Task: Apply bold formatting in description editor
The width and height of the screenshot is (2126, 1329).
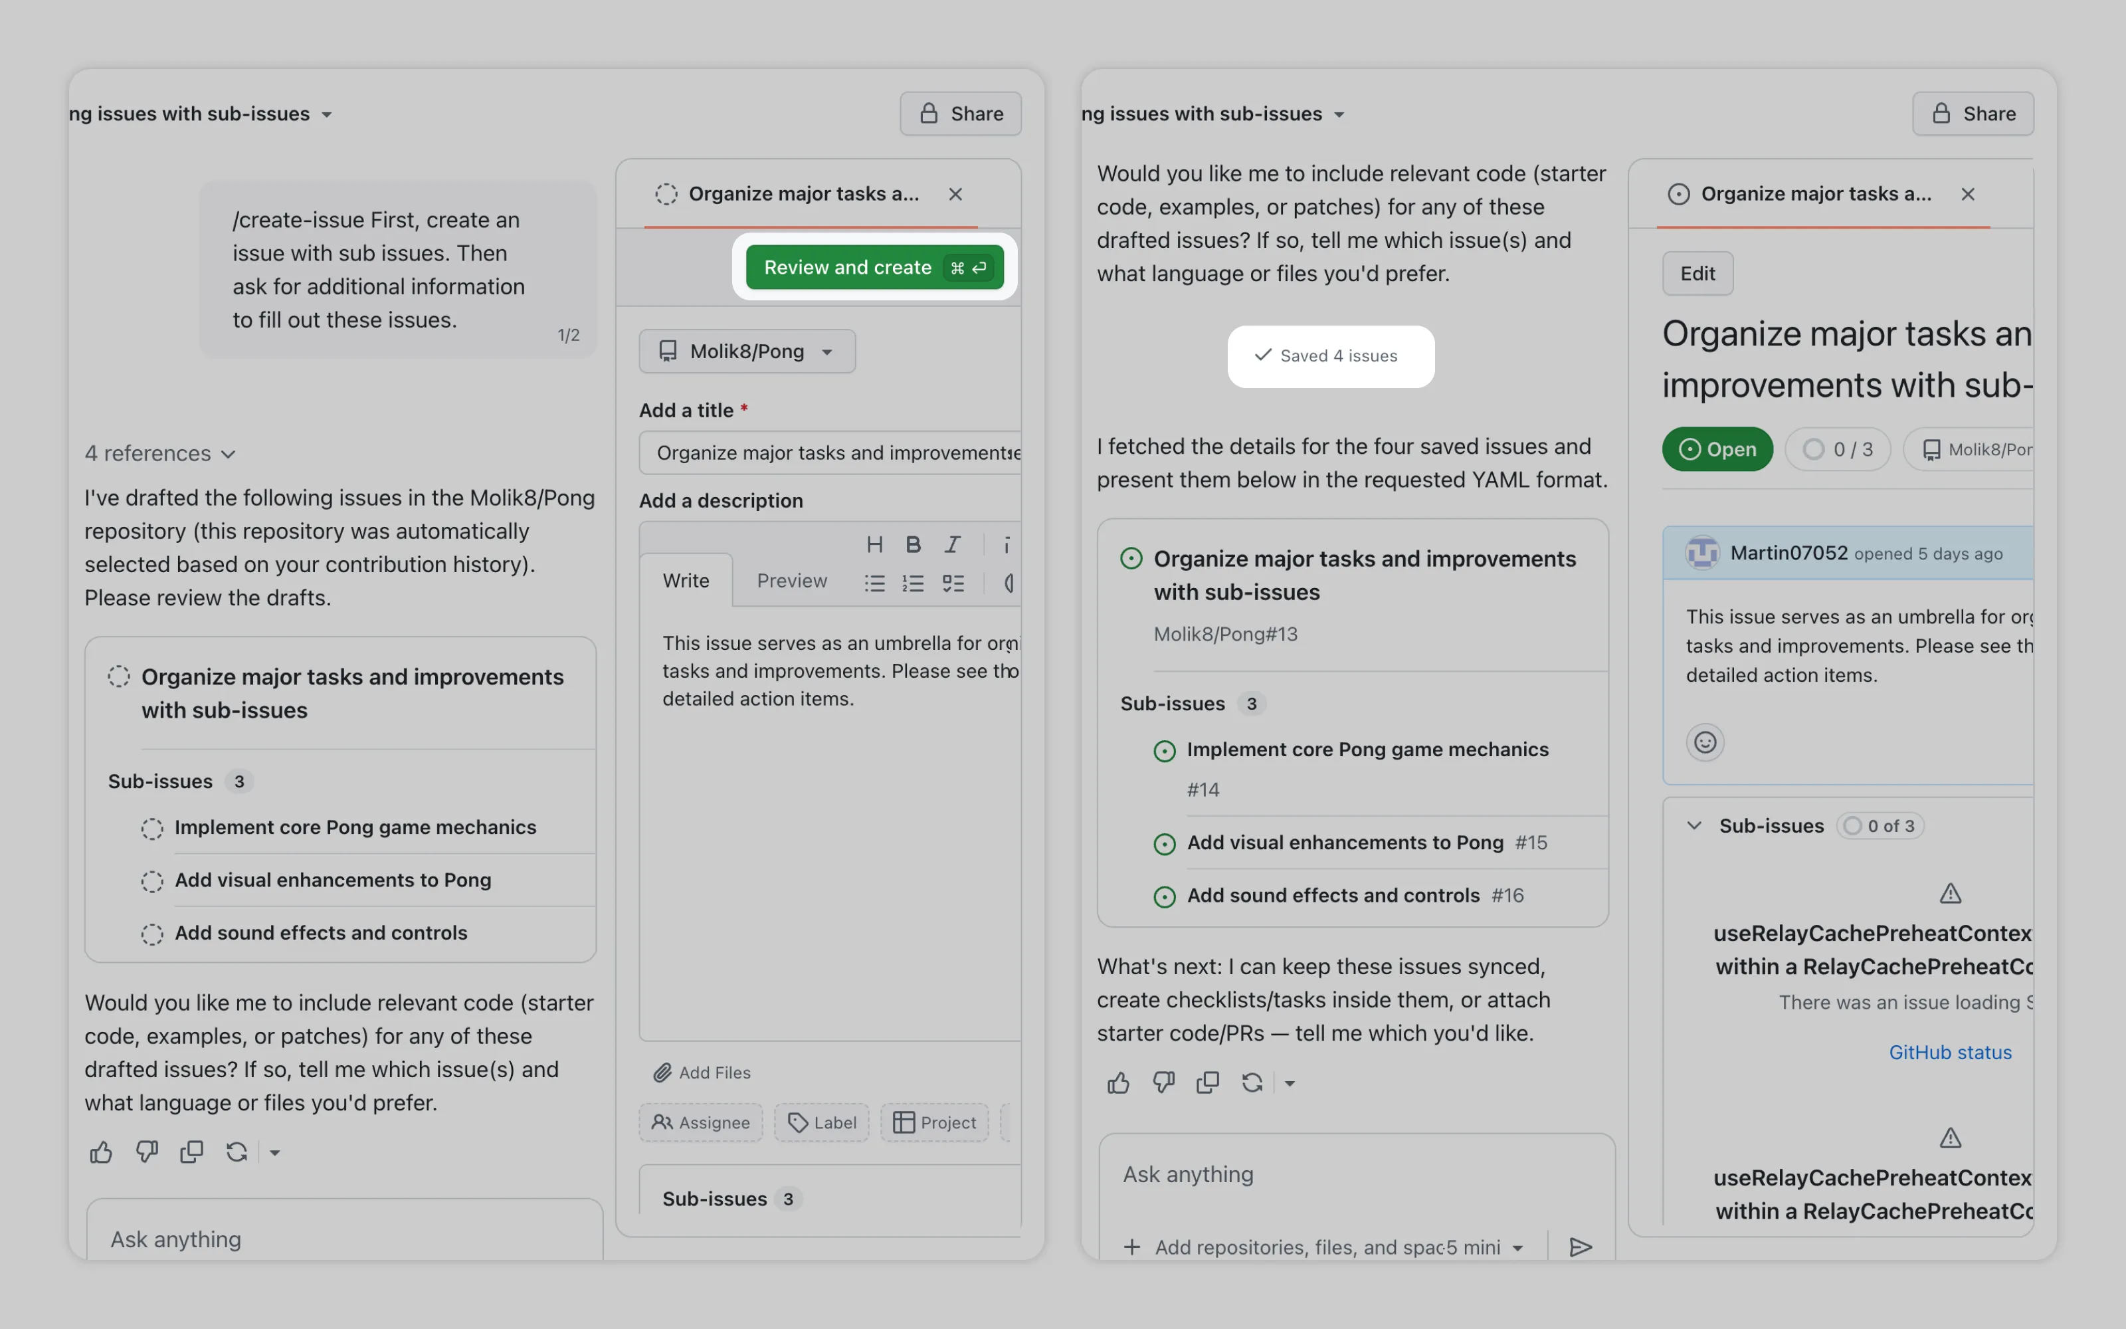Action: (913, 544)
